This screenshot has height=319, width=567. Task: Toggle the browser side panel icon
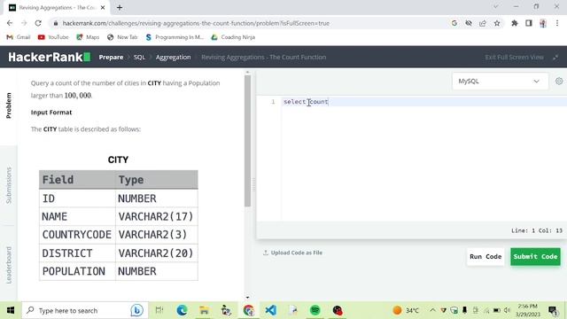[529, 23]
